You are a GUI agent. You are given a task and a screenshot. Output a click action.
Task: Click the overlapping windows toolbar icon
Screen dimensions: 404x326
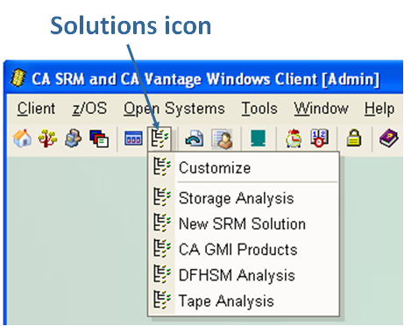coord(99,138)
